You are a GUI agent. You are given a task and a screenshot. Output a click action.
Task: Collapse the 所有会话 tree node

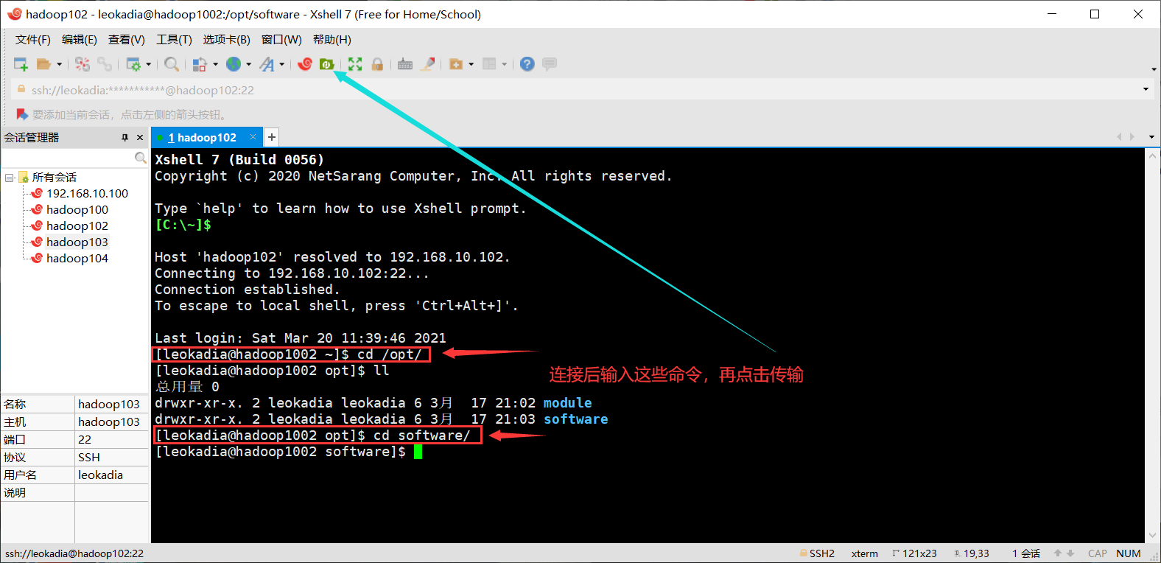(10, 178)
